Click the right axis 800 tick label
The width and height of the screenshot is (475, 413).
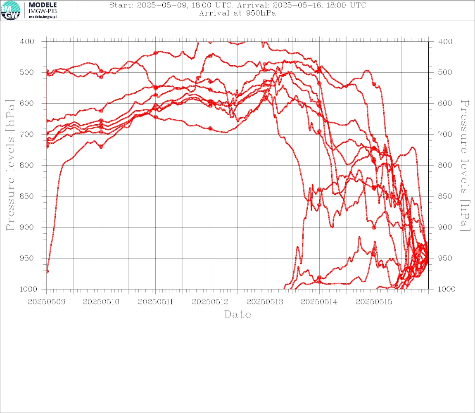(445, 165)
